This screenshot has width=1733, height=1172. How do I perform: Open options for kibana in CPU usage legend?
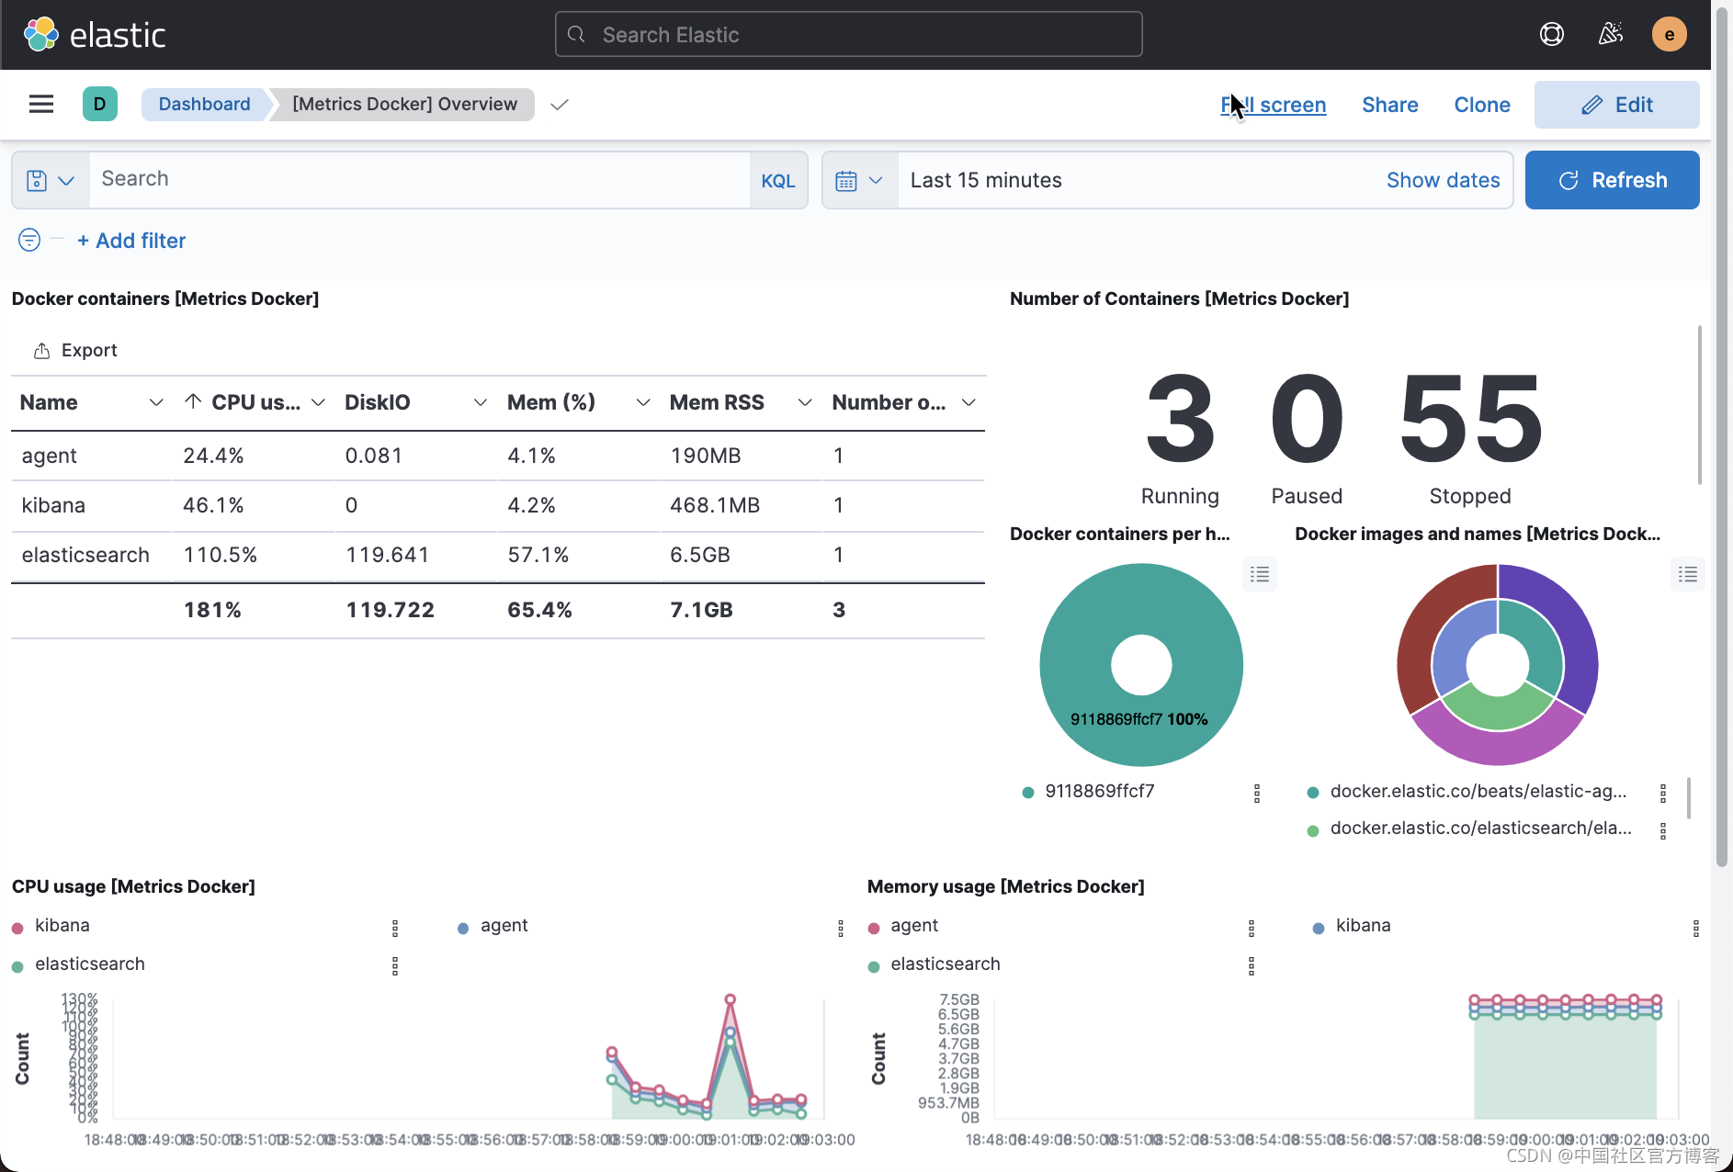(395, 928)
